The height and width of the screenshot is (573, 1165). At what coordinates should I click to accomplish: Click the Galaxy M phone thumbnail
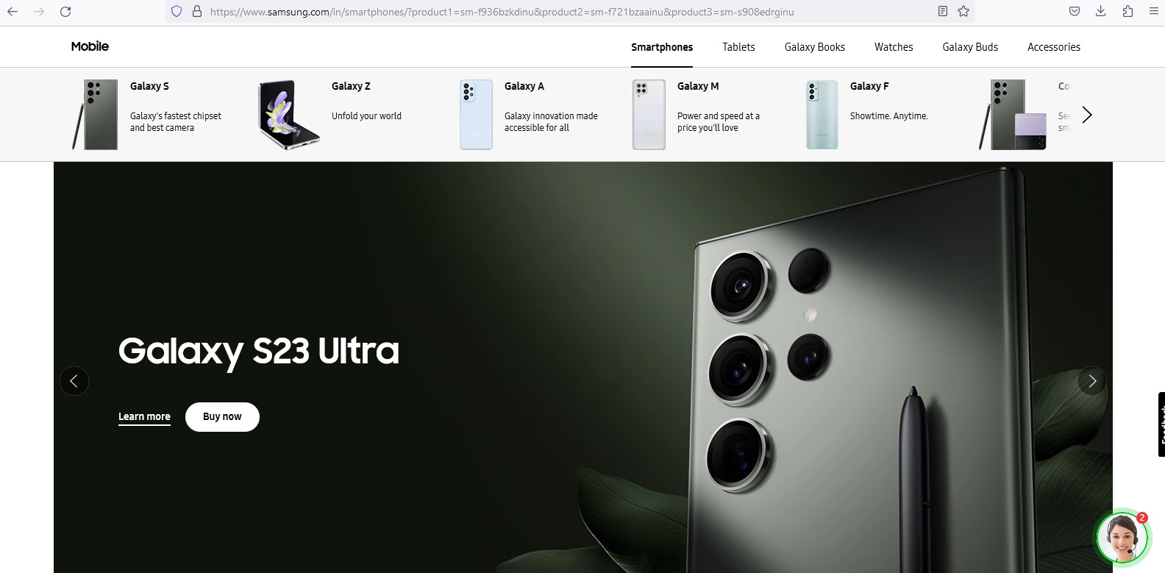pos(649,115)
